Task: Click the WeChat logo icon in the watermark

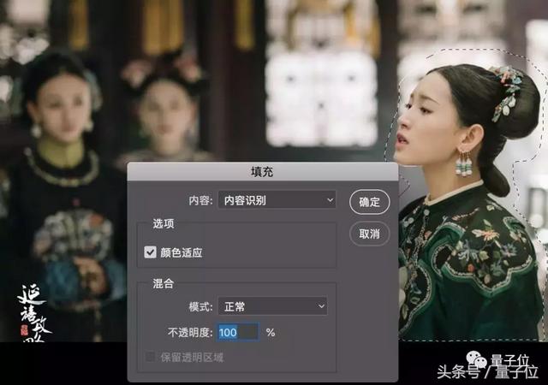Action: click(x=476, y=359)
